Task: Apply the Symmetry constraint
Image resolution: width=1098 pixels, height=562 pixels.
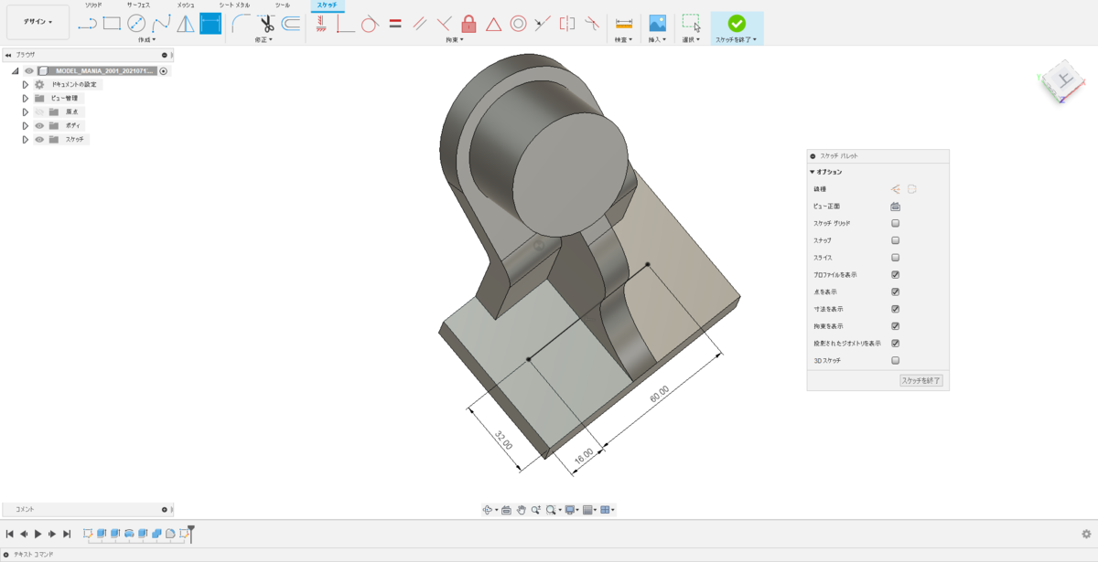Action: coord(567,24)
